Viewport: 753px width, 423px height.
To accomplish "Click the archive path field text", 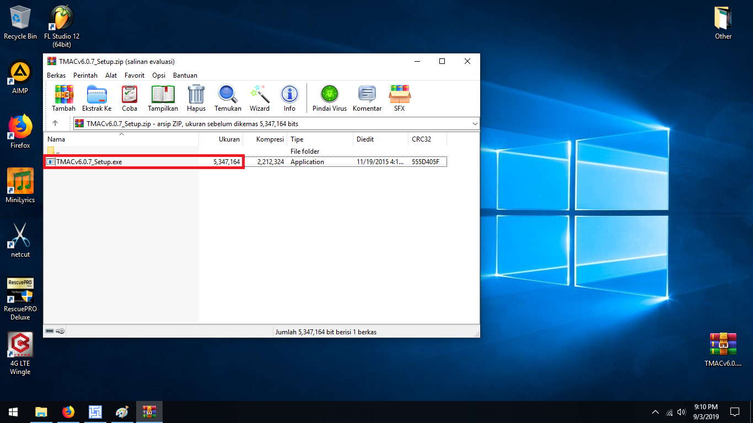I will point(192,124).
